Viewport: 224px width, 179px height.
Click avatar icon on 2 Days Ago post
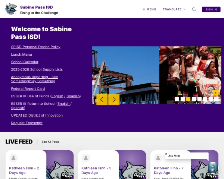pos(13,158)
